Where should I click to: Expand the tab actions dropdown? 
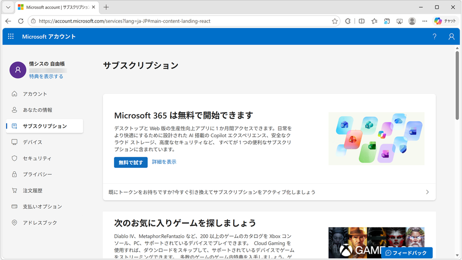[x=8, y=7]
